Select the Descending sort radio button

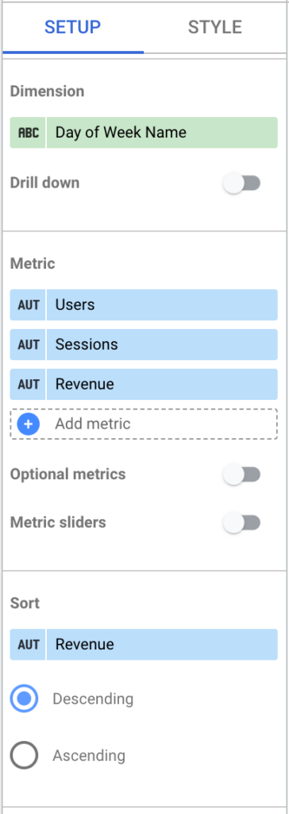[24, 699]
